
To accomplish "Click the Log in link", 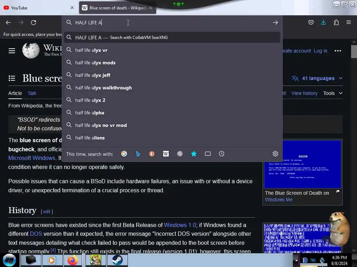I will coord(320,51).
